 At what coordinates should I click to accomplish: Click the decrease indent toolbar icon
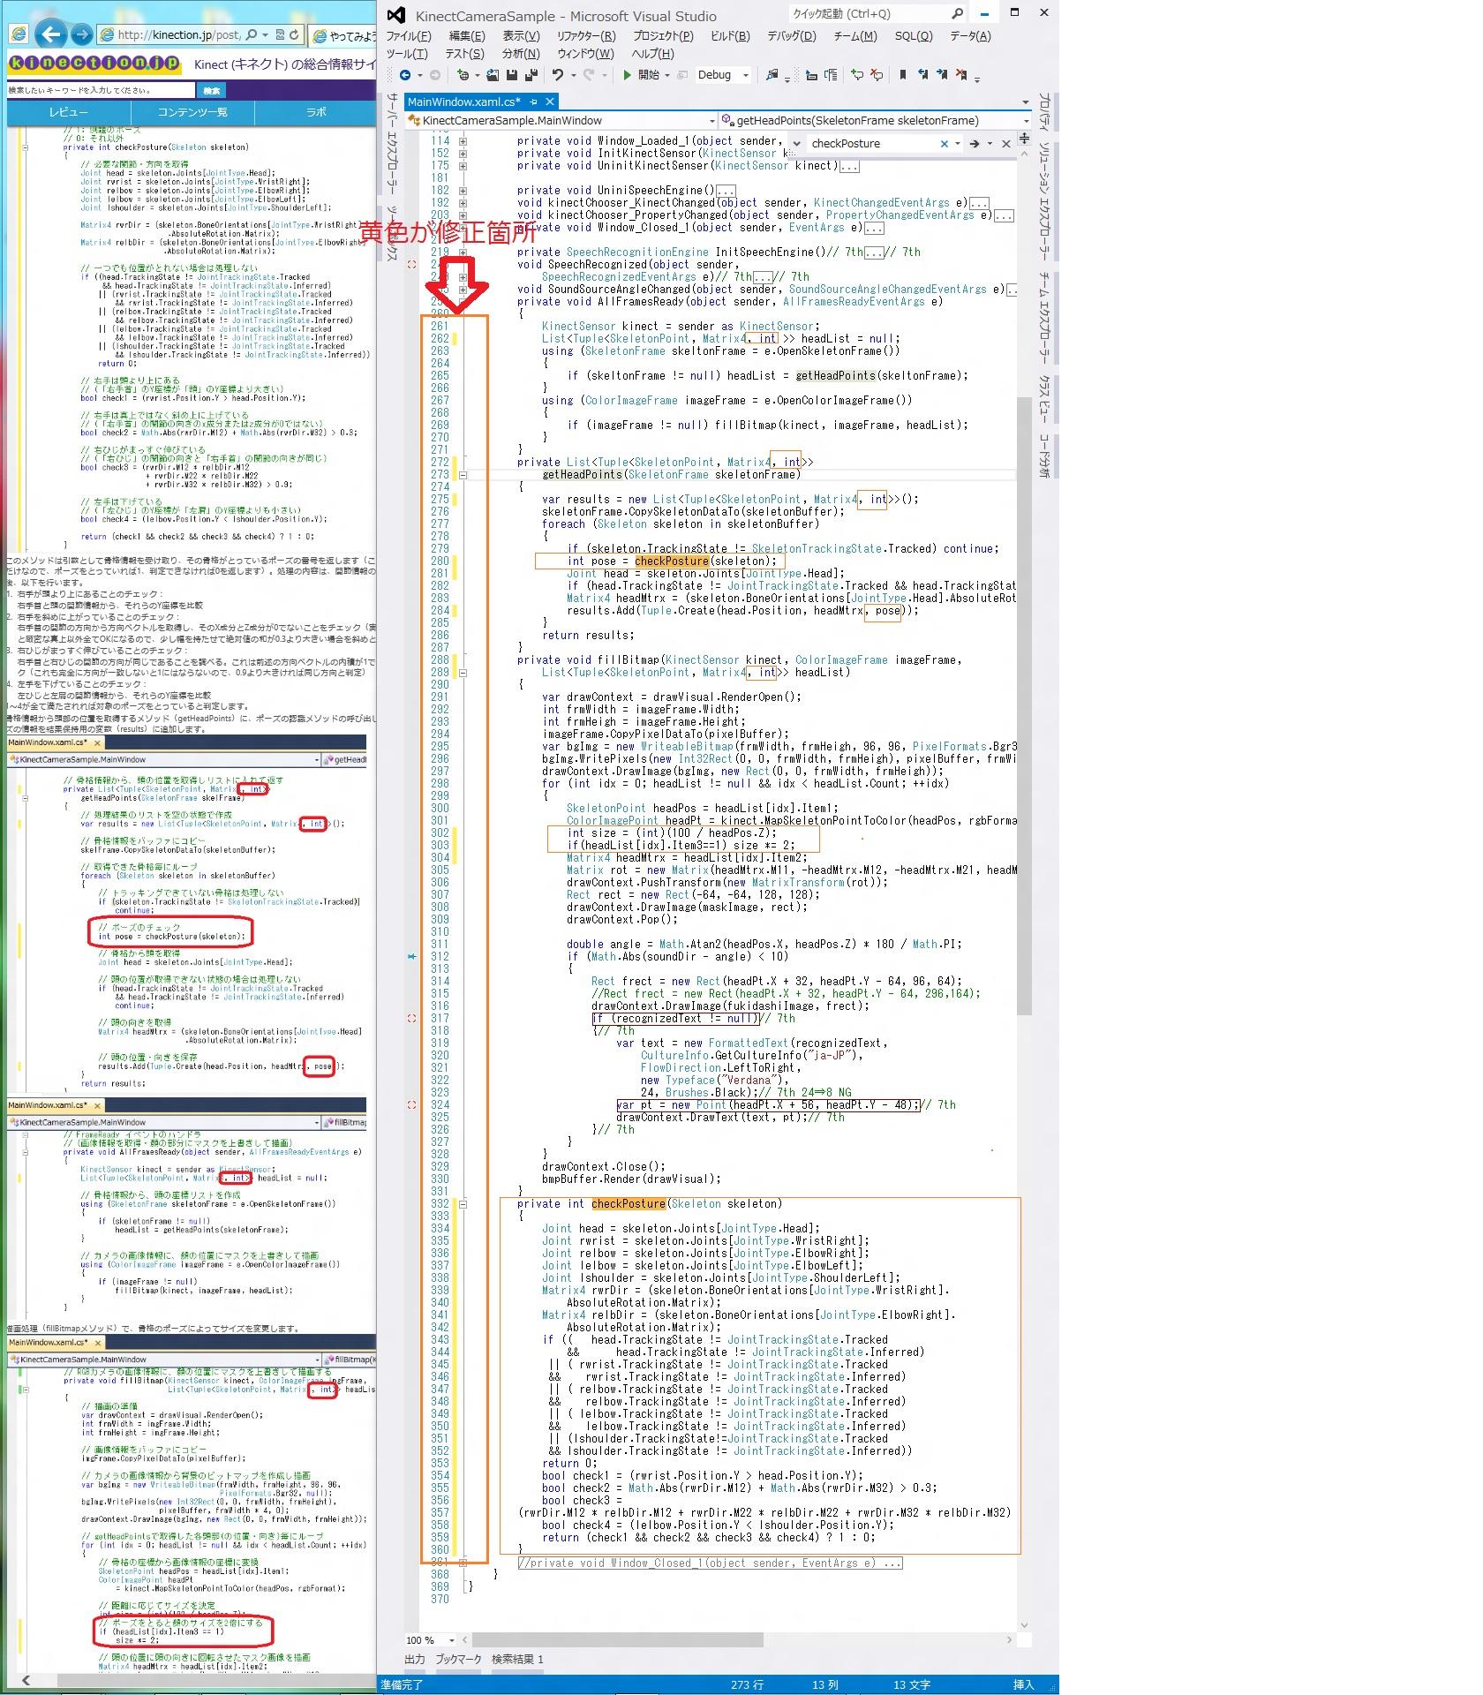coord(811,75)
